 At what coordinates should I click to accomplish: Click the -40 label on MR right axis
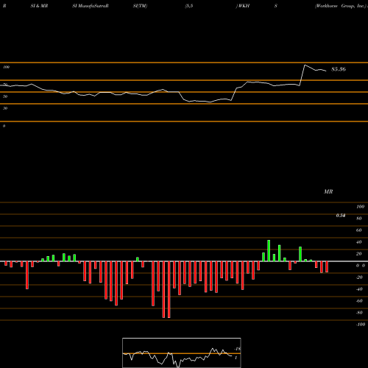pyautogui.click(x=359, y=289)
